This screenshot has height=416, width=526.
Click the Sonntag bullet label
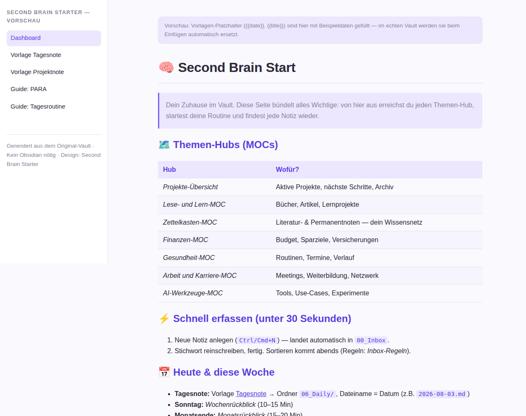[x=189, y=405]
